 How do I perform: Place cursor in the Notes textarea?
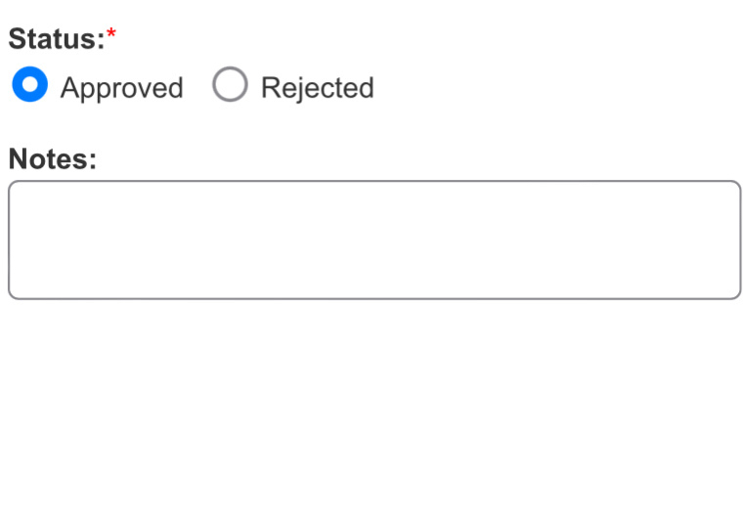[x=374, y=240]
